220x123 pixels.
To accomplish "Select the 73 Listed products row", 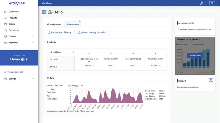I will pyautogui.click(x=61, y=59).
